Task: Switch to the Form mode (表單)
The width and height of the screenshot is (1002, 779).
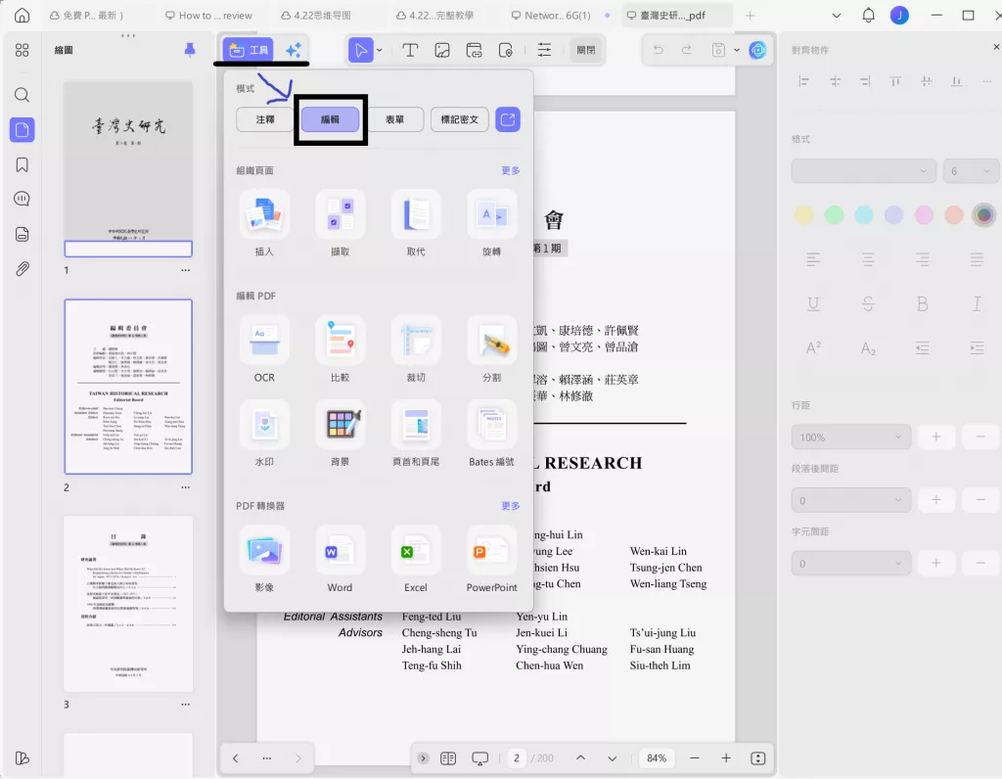Action: [395, 119]
